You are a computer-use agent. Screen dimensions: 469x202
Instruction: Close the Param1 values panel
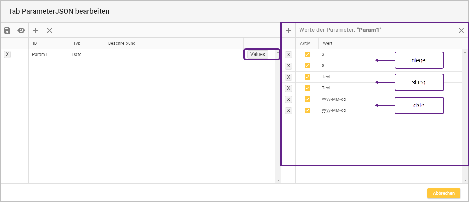tap(461, 30)
